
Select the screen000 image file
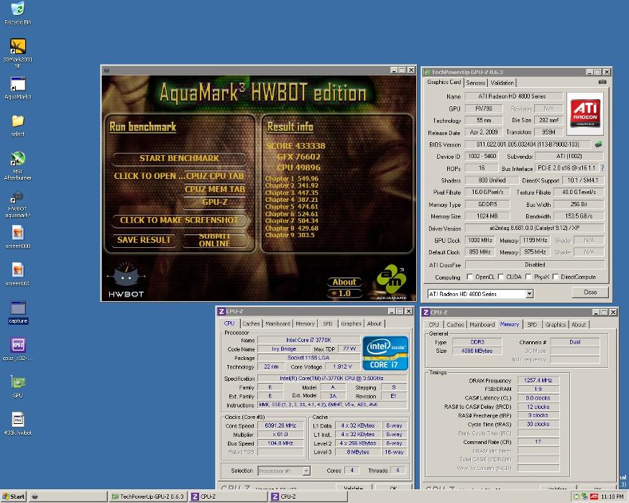tap(18, 236)
